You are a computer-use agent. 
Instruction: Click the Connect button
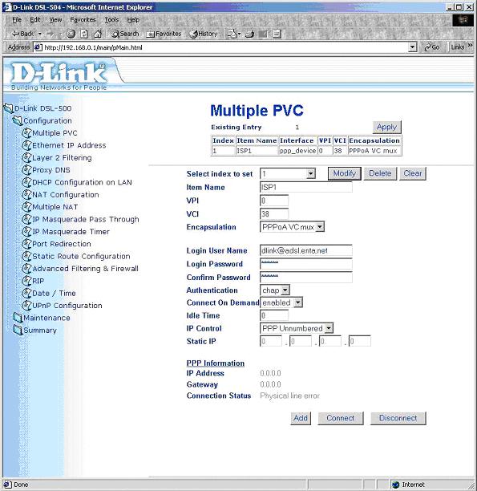click(341, 418)
